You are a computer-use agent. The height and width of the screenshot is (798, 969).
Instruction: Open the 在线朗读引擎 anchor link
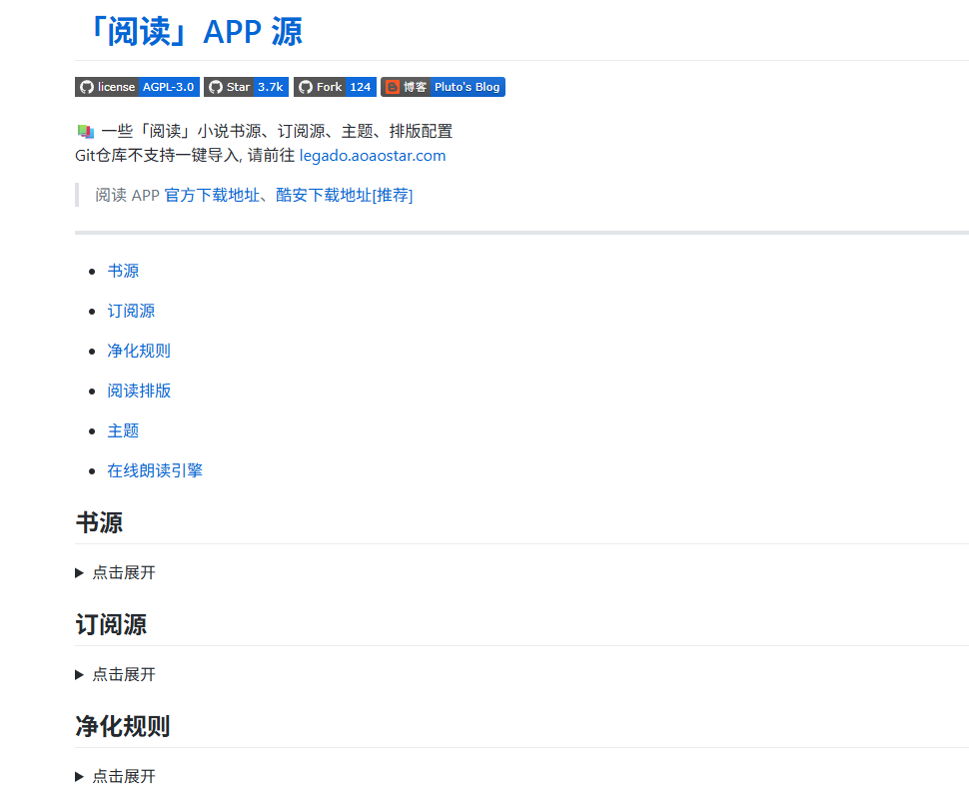pos(155,470)
